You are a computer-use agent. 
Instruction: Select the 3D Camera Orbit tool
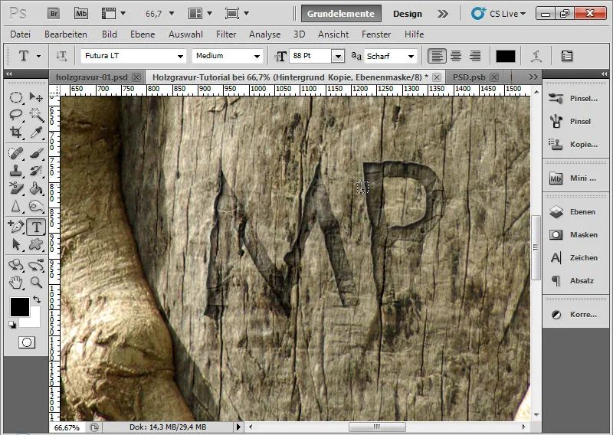click(x=36, y=264)
